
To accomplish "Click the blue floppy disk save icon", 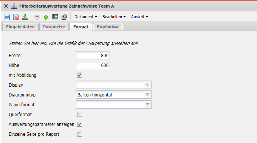I will 7,17.
